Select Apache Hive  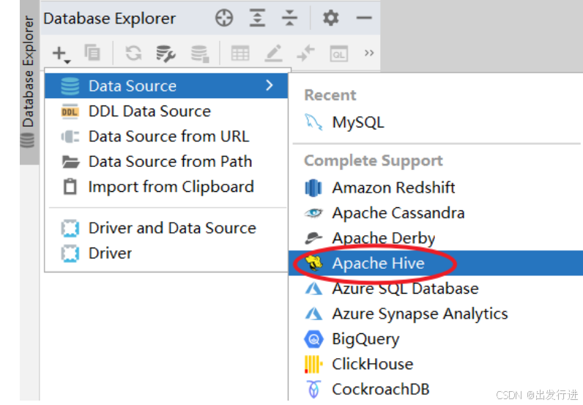pyautogui.click(x=436, y=264)
